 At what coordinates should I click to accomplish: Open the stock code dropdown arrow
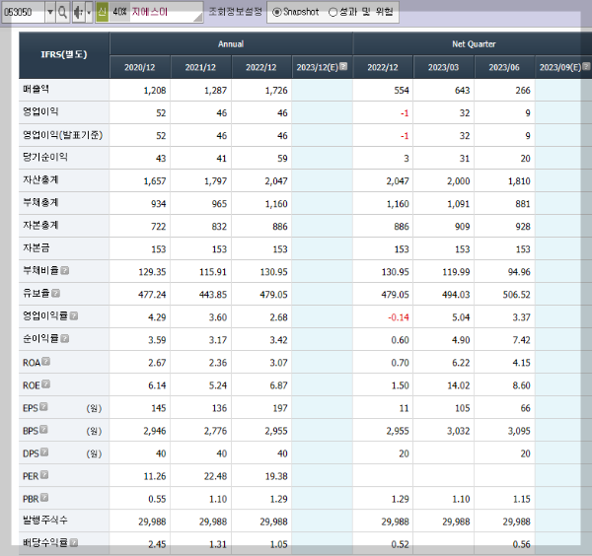(50, 12)
